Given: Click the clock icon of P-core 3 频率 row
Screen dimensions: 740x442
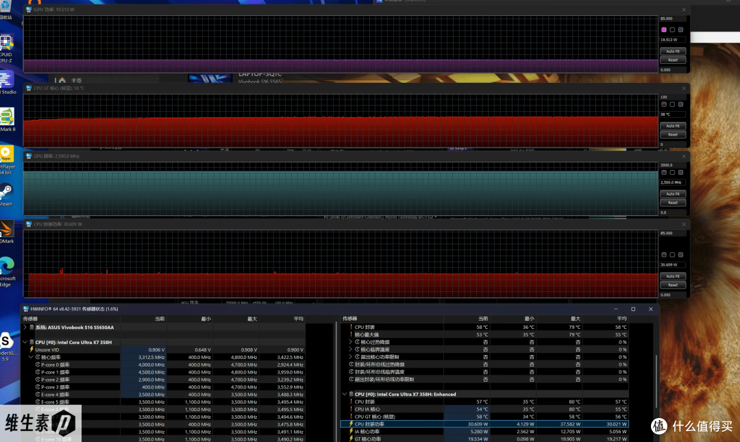Looking at the screenshot, I should pyautogui.click(x=38, y=387).
